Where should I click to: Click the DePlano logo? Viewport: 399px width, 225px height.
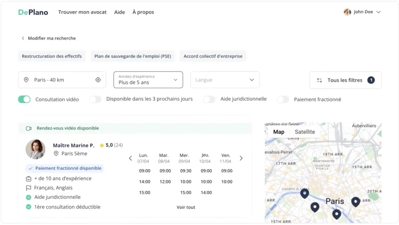[x=33, y=12]
